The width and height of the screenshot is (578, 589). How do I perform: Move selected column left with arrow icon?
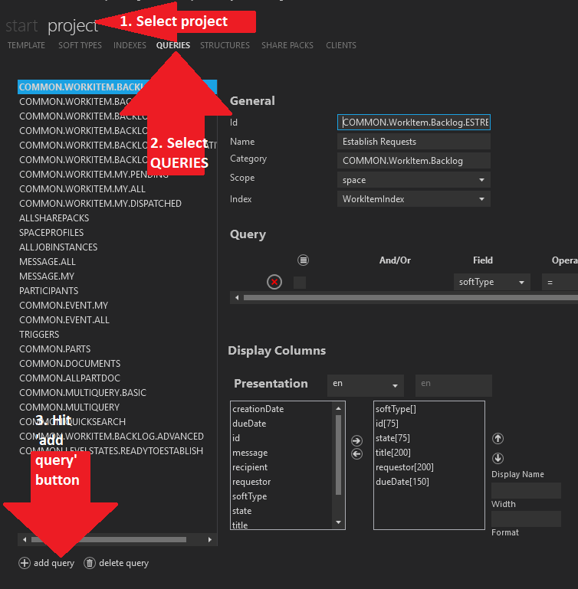356,453
